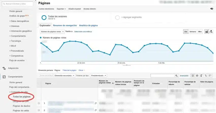
Task: Select the performance bar view icon
Action: [202, 76]
